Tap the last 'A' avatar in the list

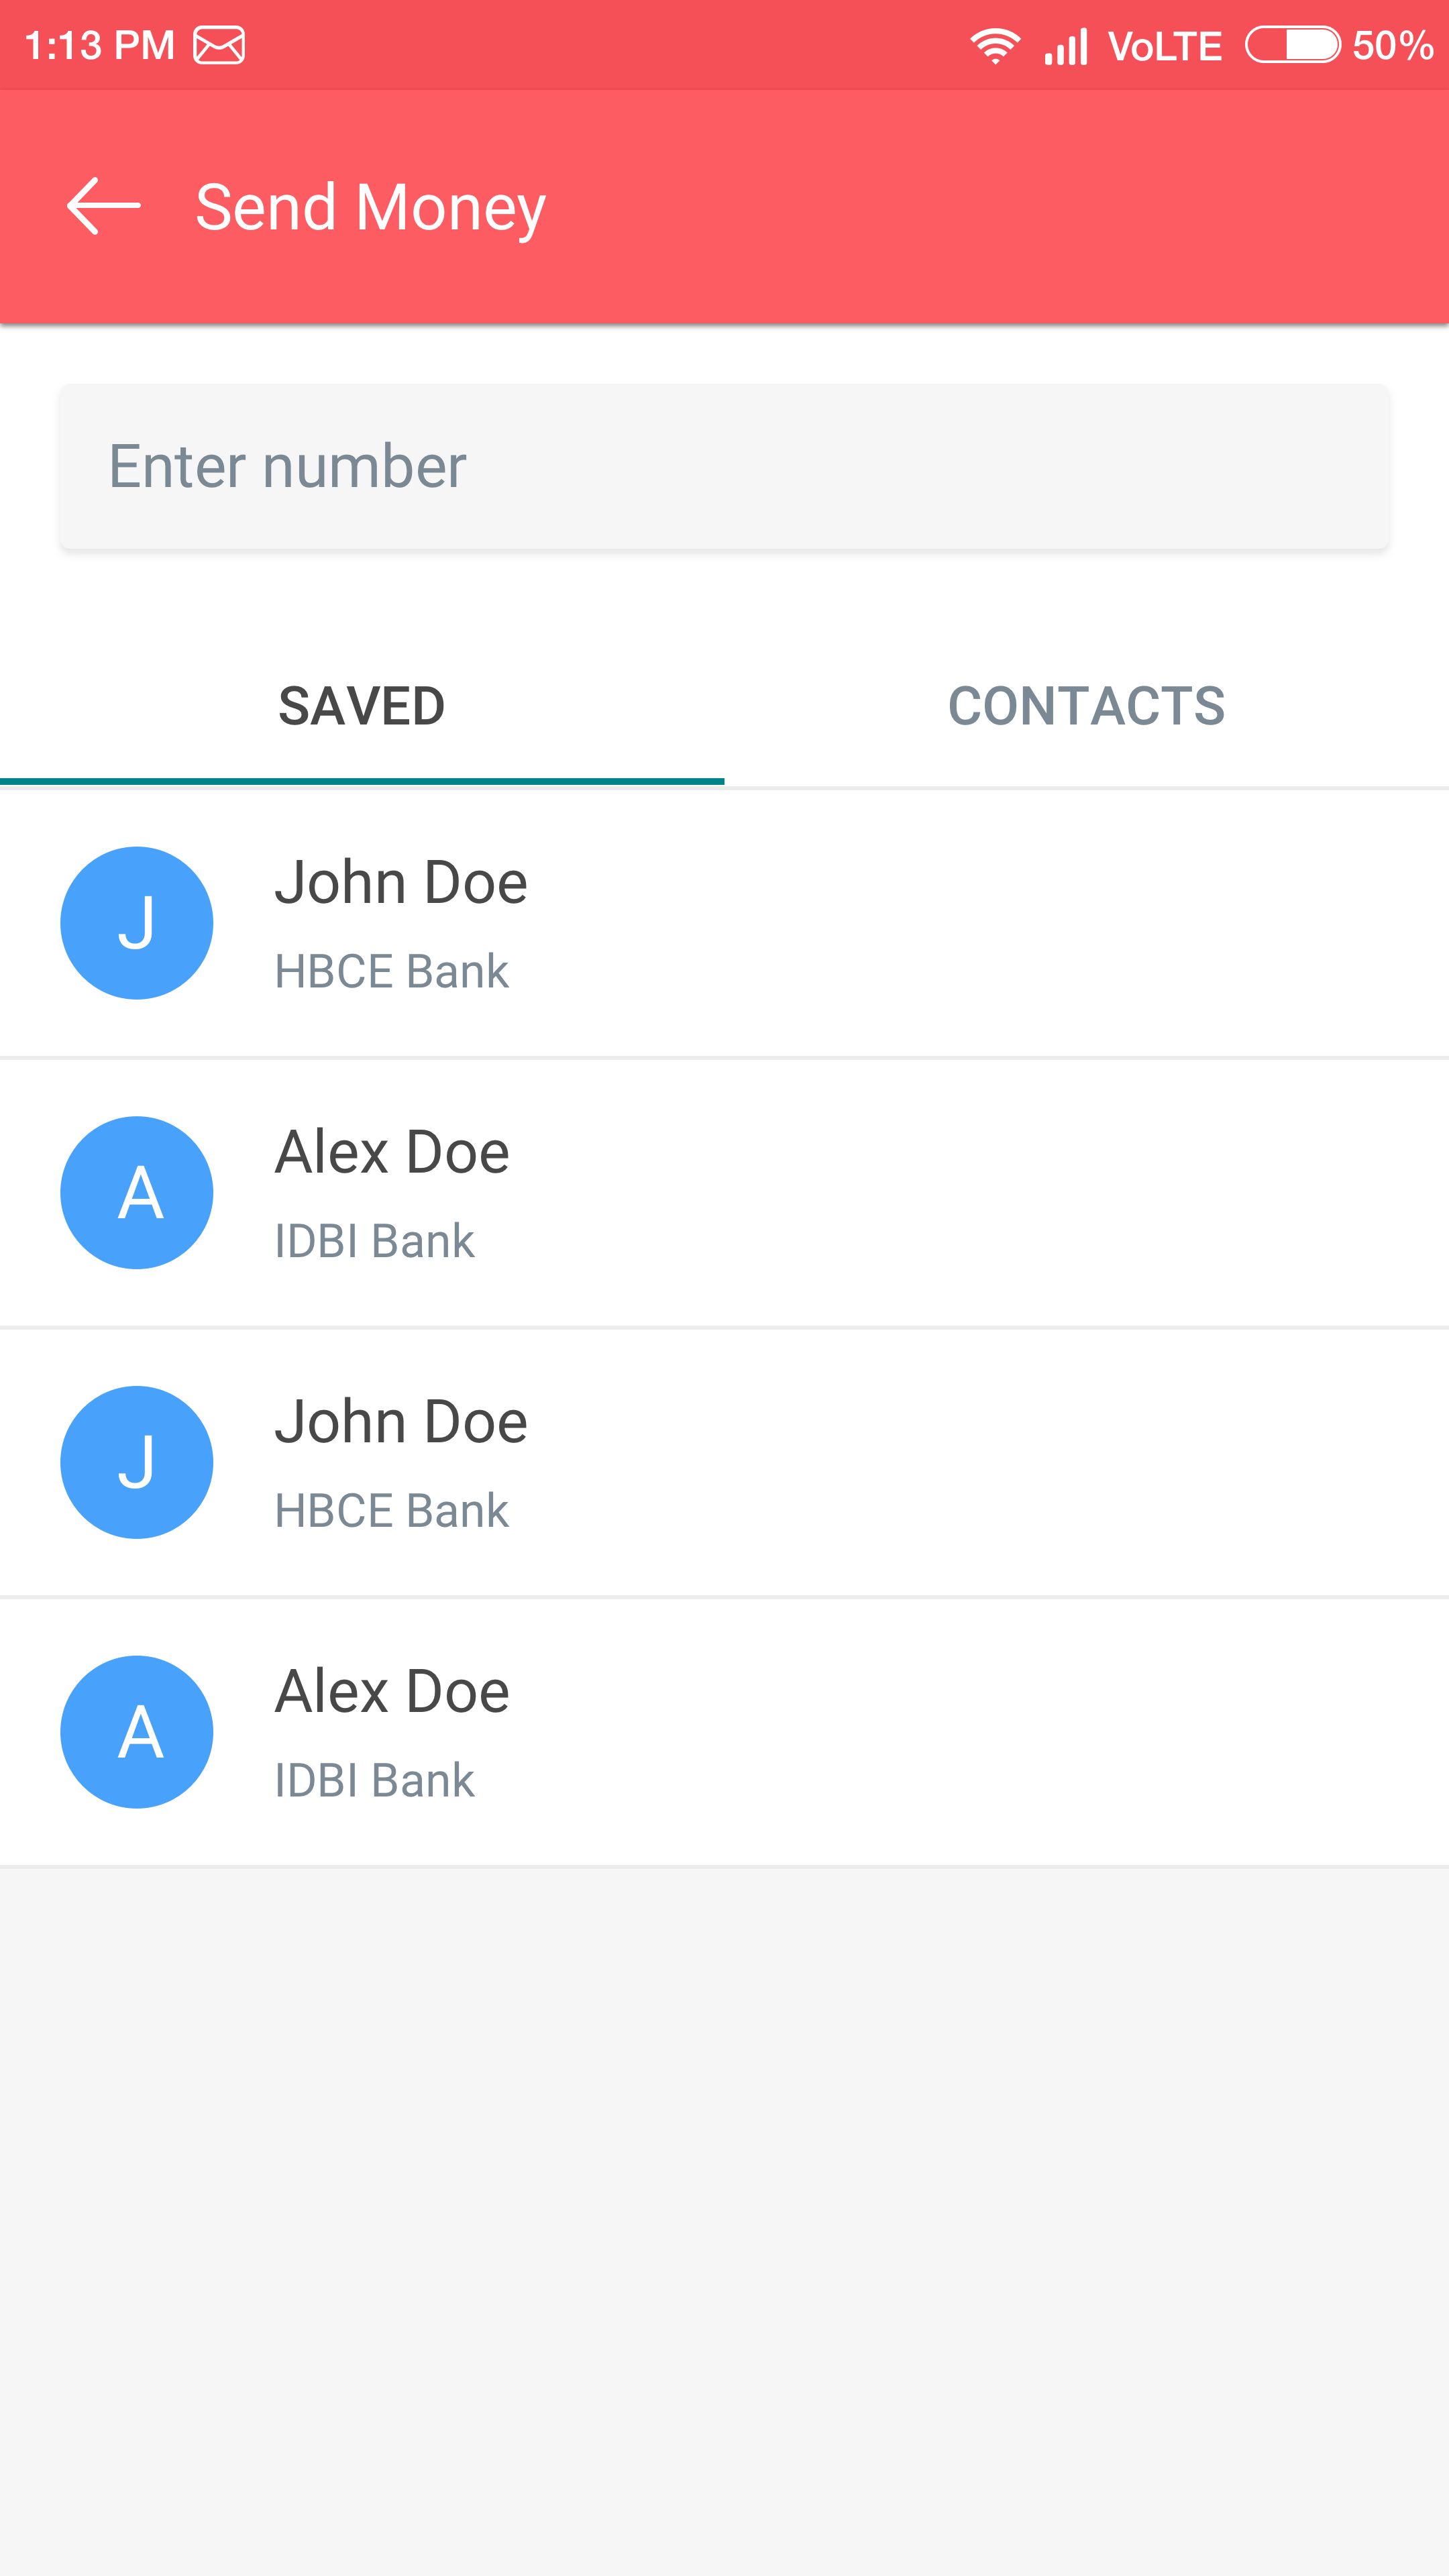click(137, 1732)
